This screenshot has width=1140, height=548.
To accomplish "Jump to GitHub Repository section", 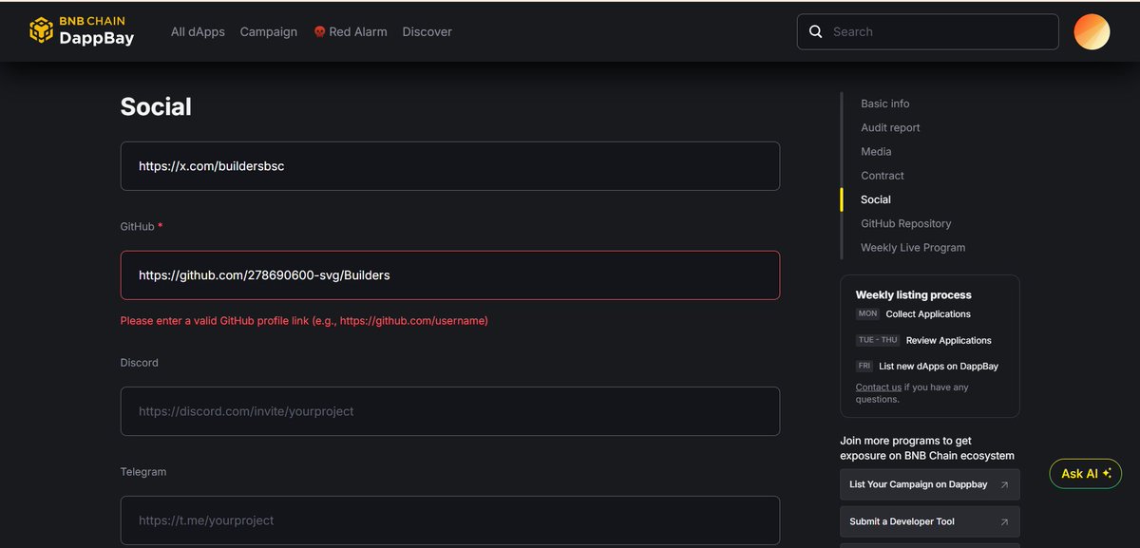I will click(x=905, y=223).
